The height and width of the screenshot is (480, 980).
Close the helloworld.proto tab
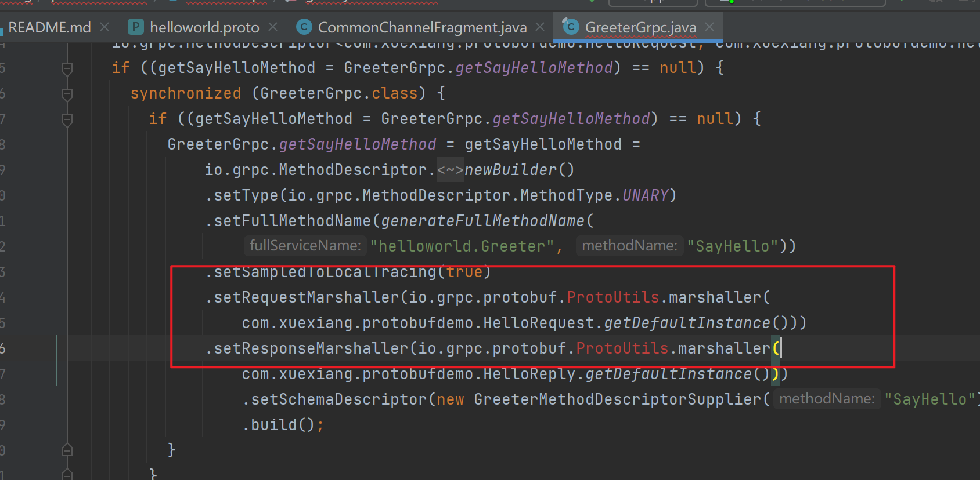coord(273,27)
